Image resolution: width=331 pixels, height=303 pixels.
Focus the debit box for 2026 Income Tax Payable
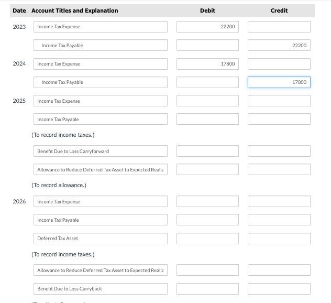(x=207, y=220)
